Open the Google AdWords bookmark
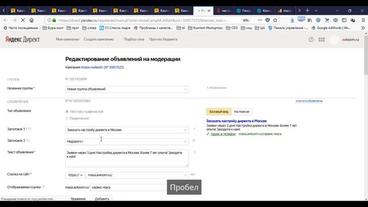The image size is (368, 207). pyautogui.click(x=331, y=28)
